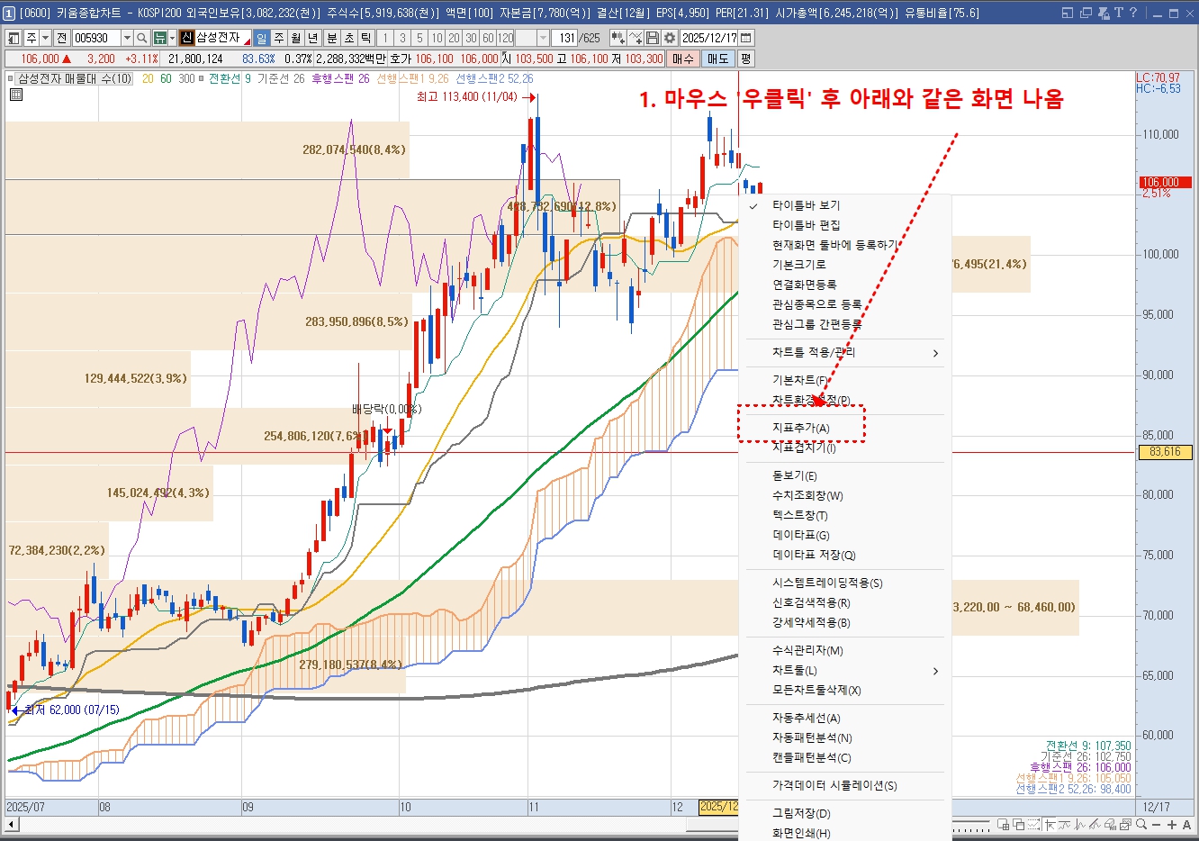Click the candle count field showing 131
The width and height of the screenshot is (1199, 841).
click(x=564, y=38)
